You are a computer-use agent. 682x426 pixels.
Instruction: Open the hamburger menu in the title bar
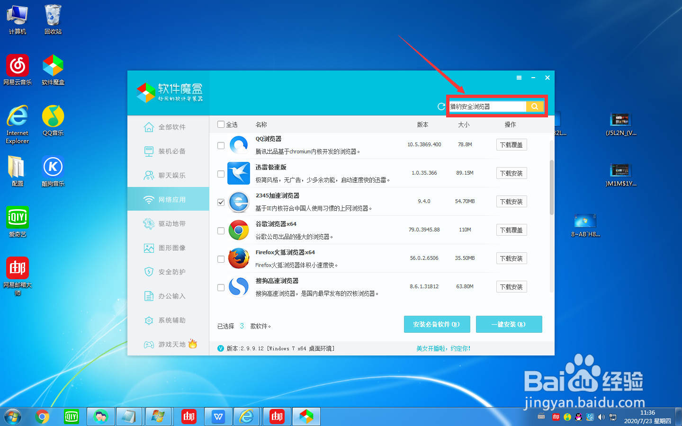click(x=519, y=78)
